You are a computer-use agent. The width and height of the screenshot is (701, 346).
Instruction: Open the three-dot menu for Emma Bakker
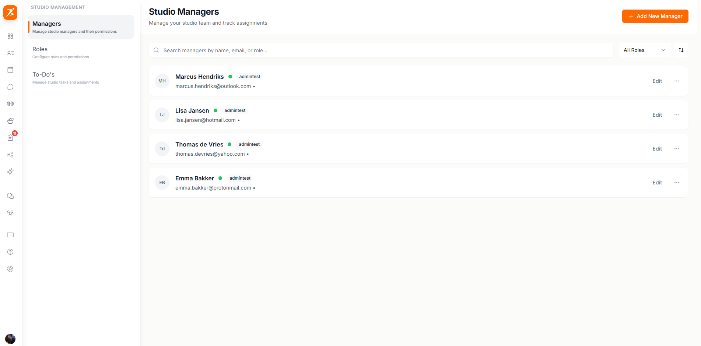676,183
